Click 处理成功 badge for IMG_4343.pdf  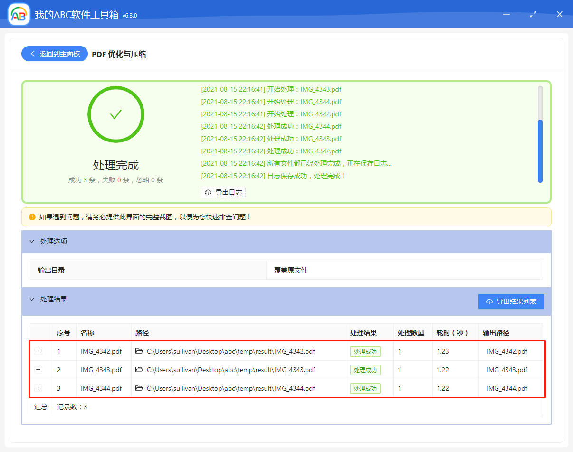tap(365, 369)
